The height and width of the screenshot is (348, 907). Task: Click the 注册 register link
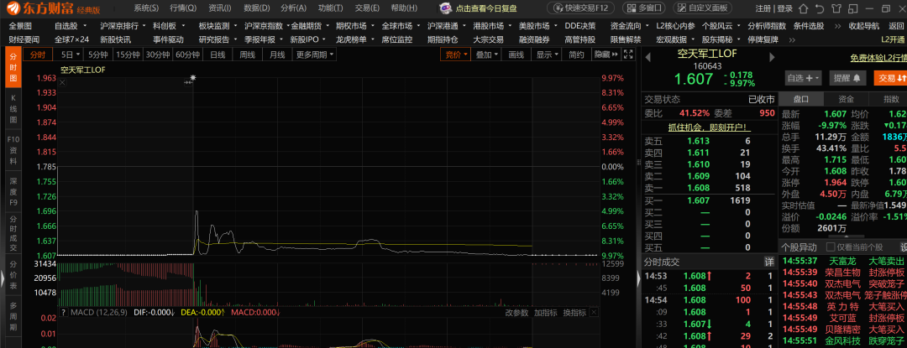[x=763, y=8]
